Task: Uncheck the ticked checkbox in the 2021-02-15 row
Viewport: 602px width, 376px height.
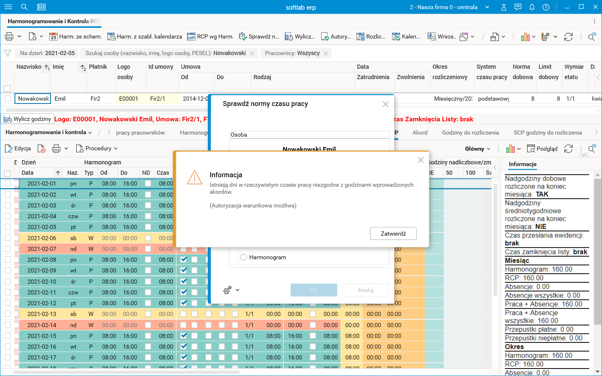Action: (x=183, y=335)
